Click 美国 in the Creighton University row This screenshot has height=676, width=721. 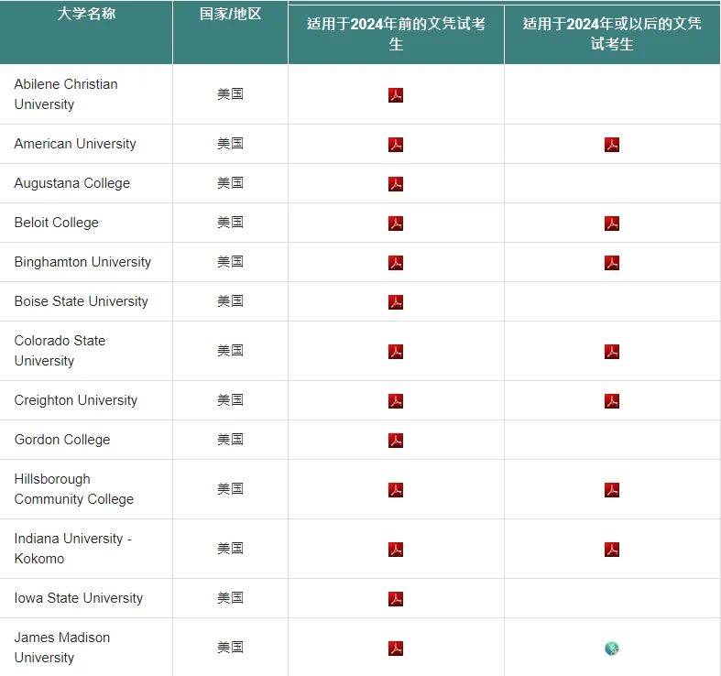[x=230, y=400]
